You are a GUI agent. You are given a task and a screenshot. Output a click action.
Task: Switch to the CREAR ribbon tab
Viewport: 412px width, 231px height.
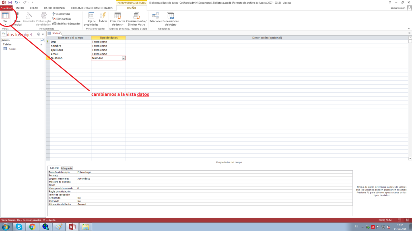click(34, 8)
